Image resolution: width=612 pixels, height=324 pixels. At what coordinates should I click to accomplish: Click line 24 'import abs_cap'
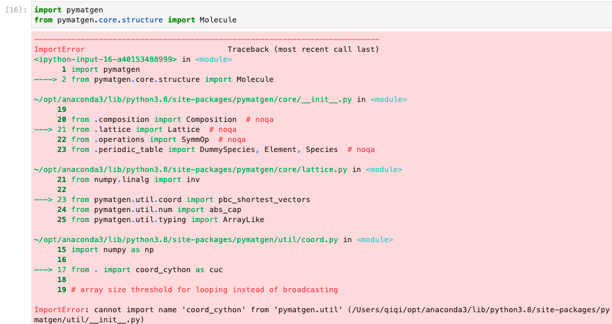click(149, 210)
